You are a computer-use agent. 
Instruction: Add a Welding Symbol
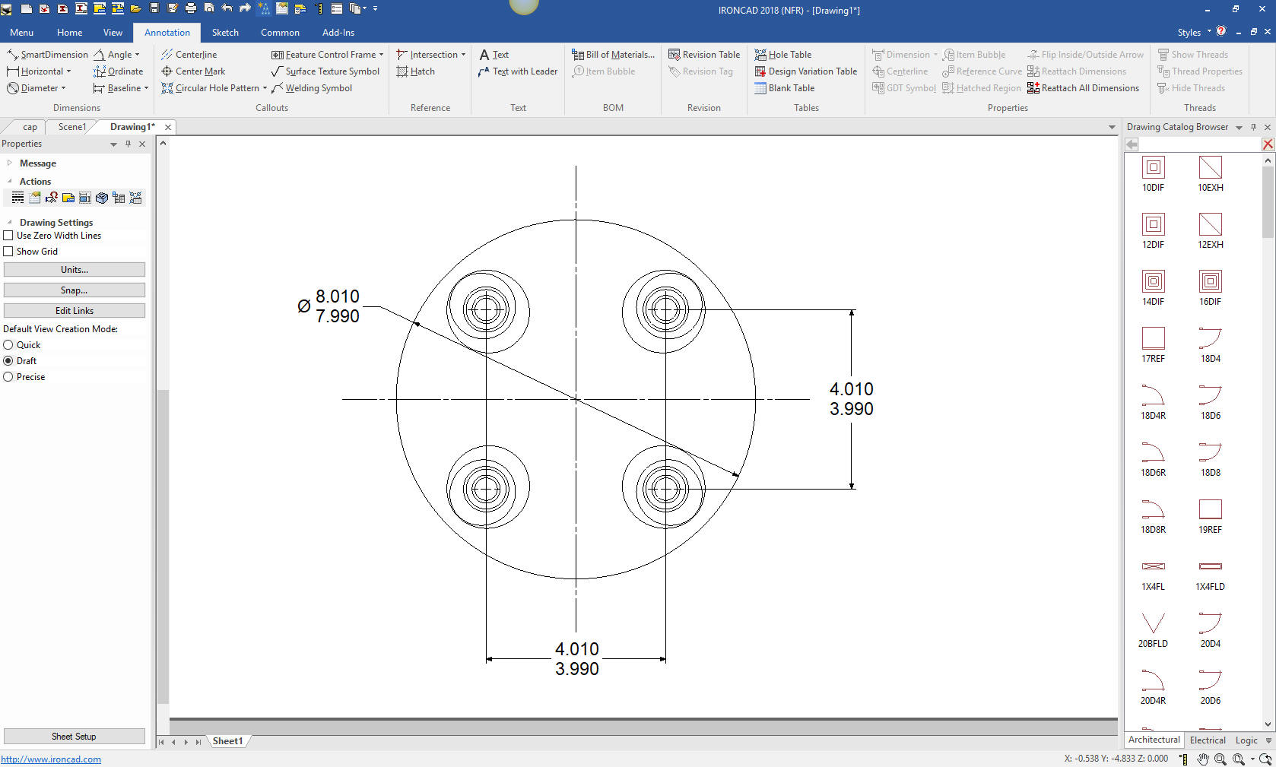312,88
